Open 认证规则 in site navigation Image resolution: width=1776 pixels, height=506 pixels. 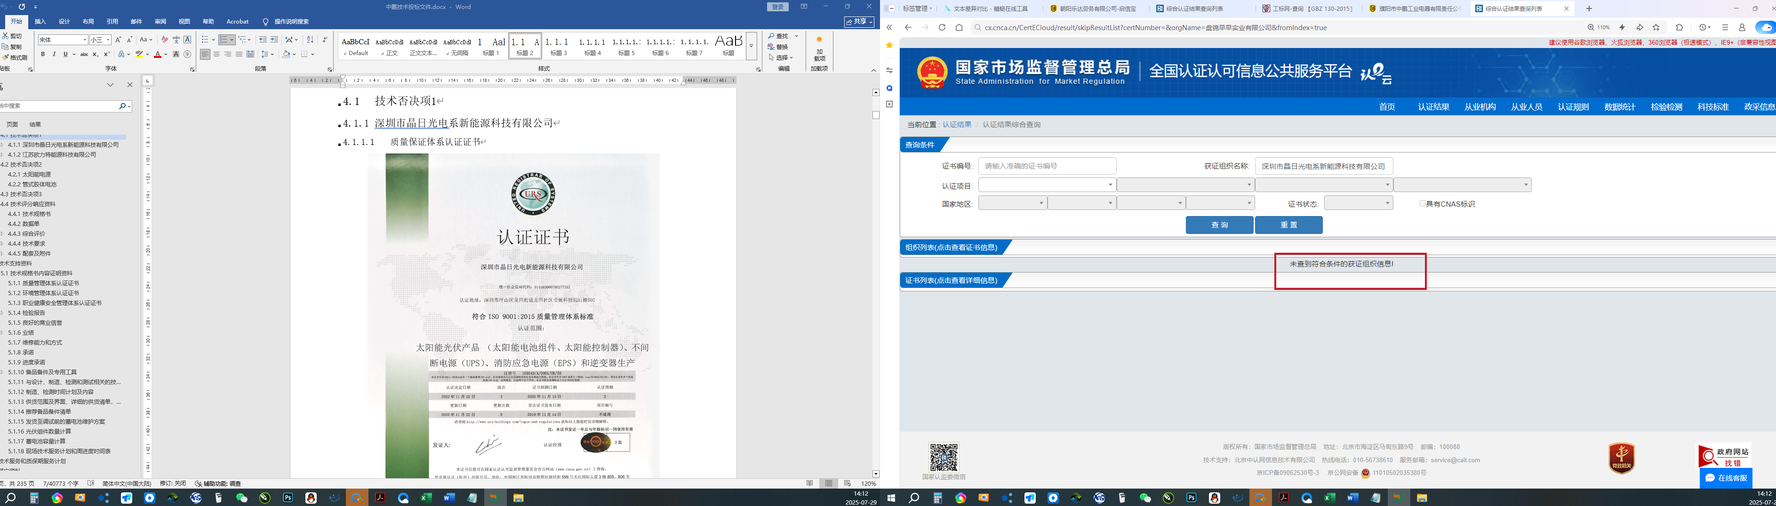1573,107
